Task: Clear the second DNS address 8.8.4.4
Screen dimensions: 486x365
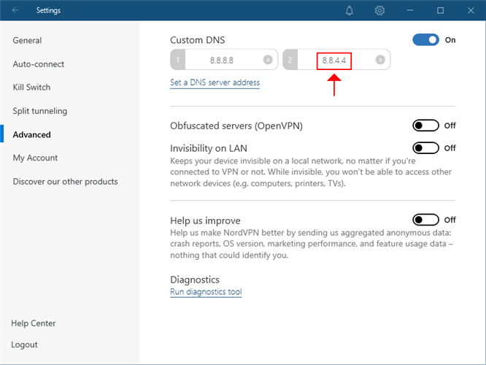Action: (380, 60)
